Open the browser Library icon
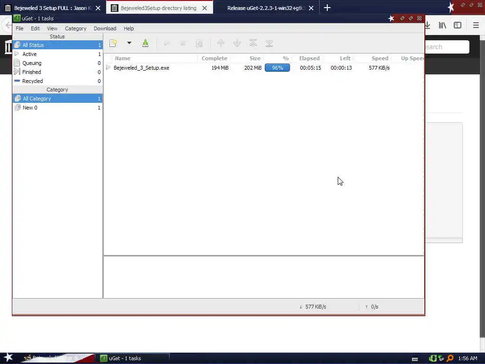Screen dimensions: 485x364 click(442, 25)
